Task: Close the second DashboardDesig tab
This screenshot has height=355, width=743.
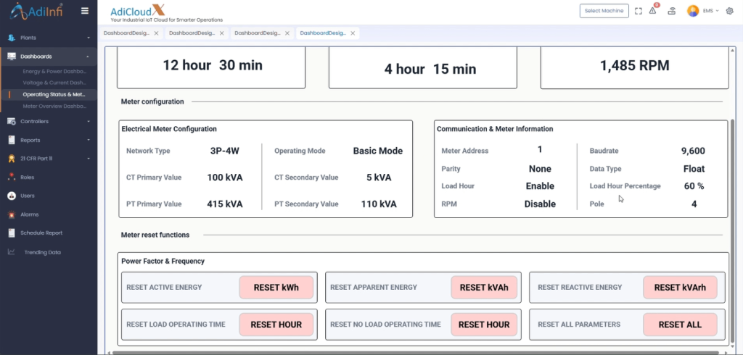Action: 222,33
